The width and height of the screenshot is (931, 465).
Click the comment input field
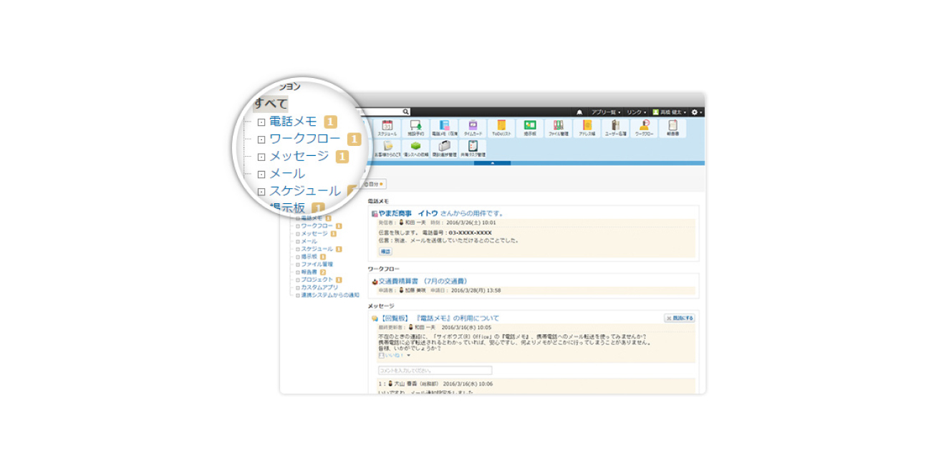435,371
